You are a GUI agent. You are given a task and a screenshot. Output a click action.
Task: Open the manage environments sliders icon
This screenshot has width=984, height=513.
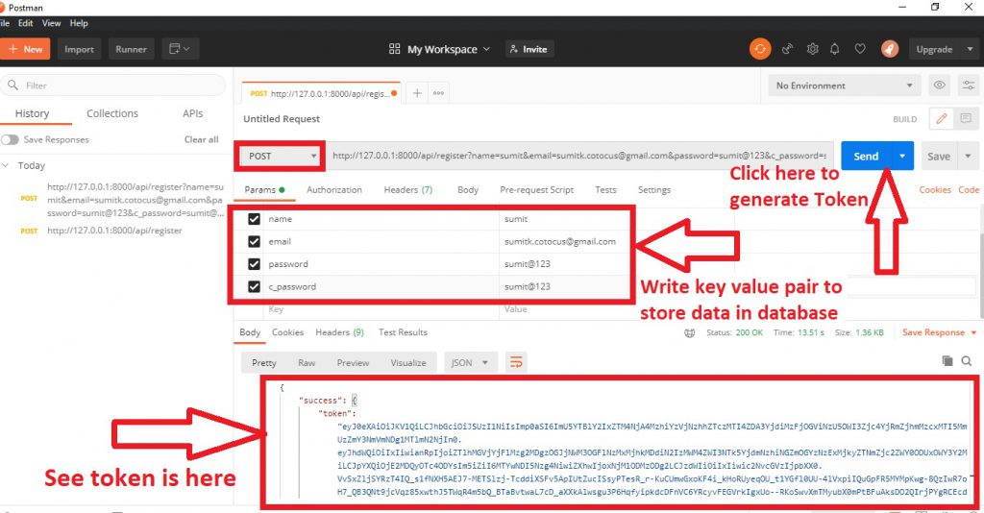(x=967, y=85)
